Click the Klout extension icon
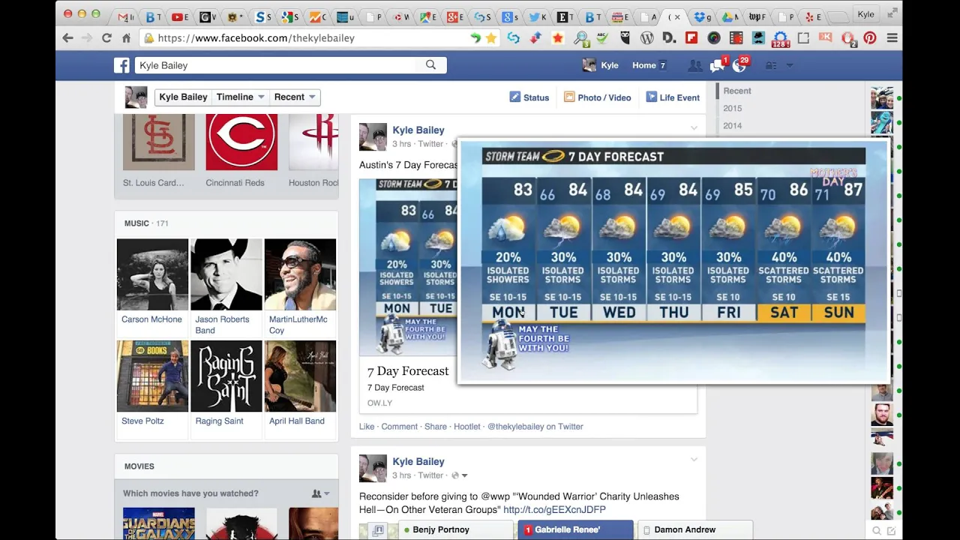This screenshot has width=960, height=540. point(826,37)
